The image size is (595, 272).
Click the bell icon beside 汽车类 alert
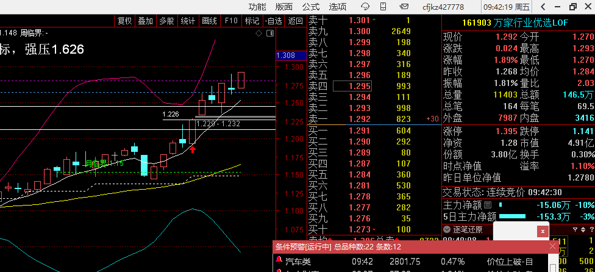tap(279, 260)
